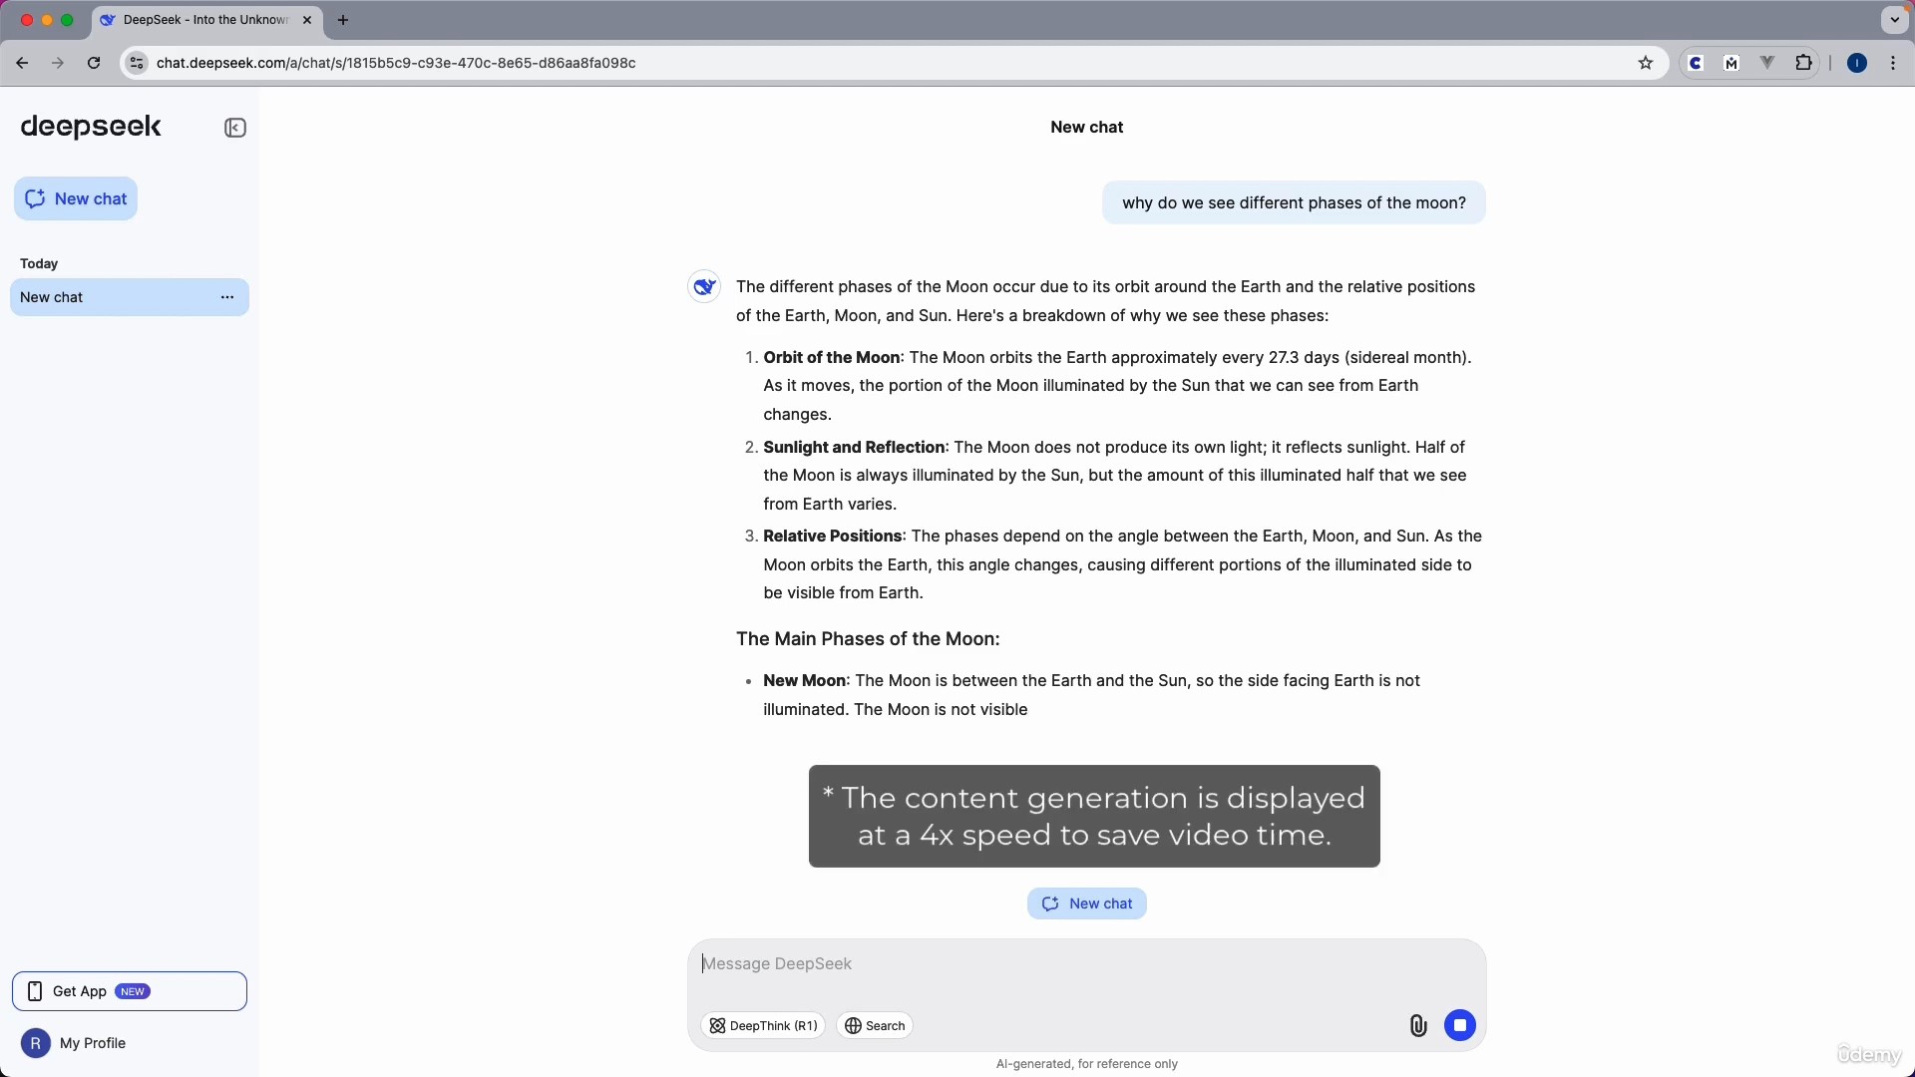Viewport: 1915px width, 1077px height.
Task: Open the Extensions puzzle menu
Action: coord(1803,63)
